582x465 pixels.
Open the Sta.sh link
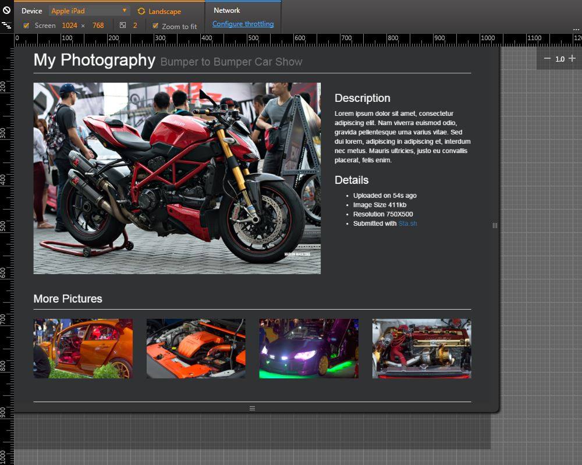point(407,223)
